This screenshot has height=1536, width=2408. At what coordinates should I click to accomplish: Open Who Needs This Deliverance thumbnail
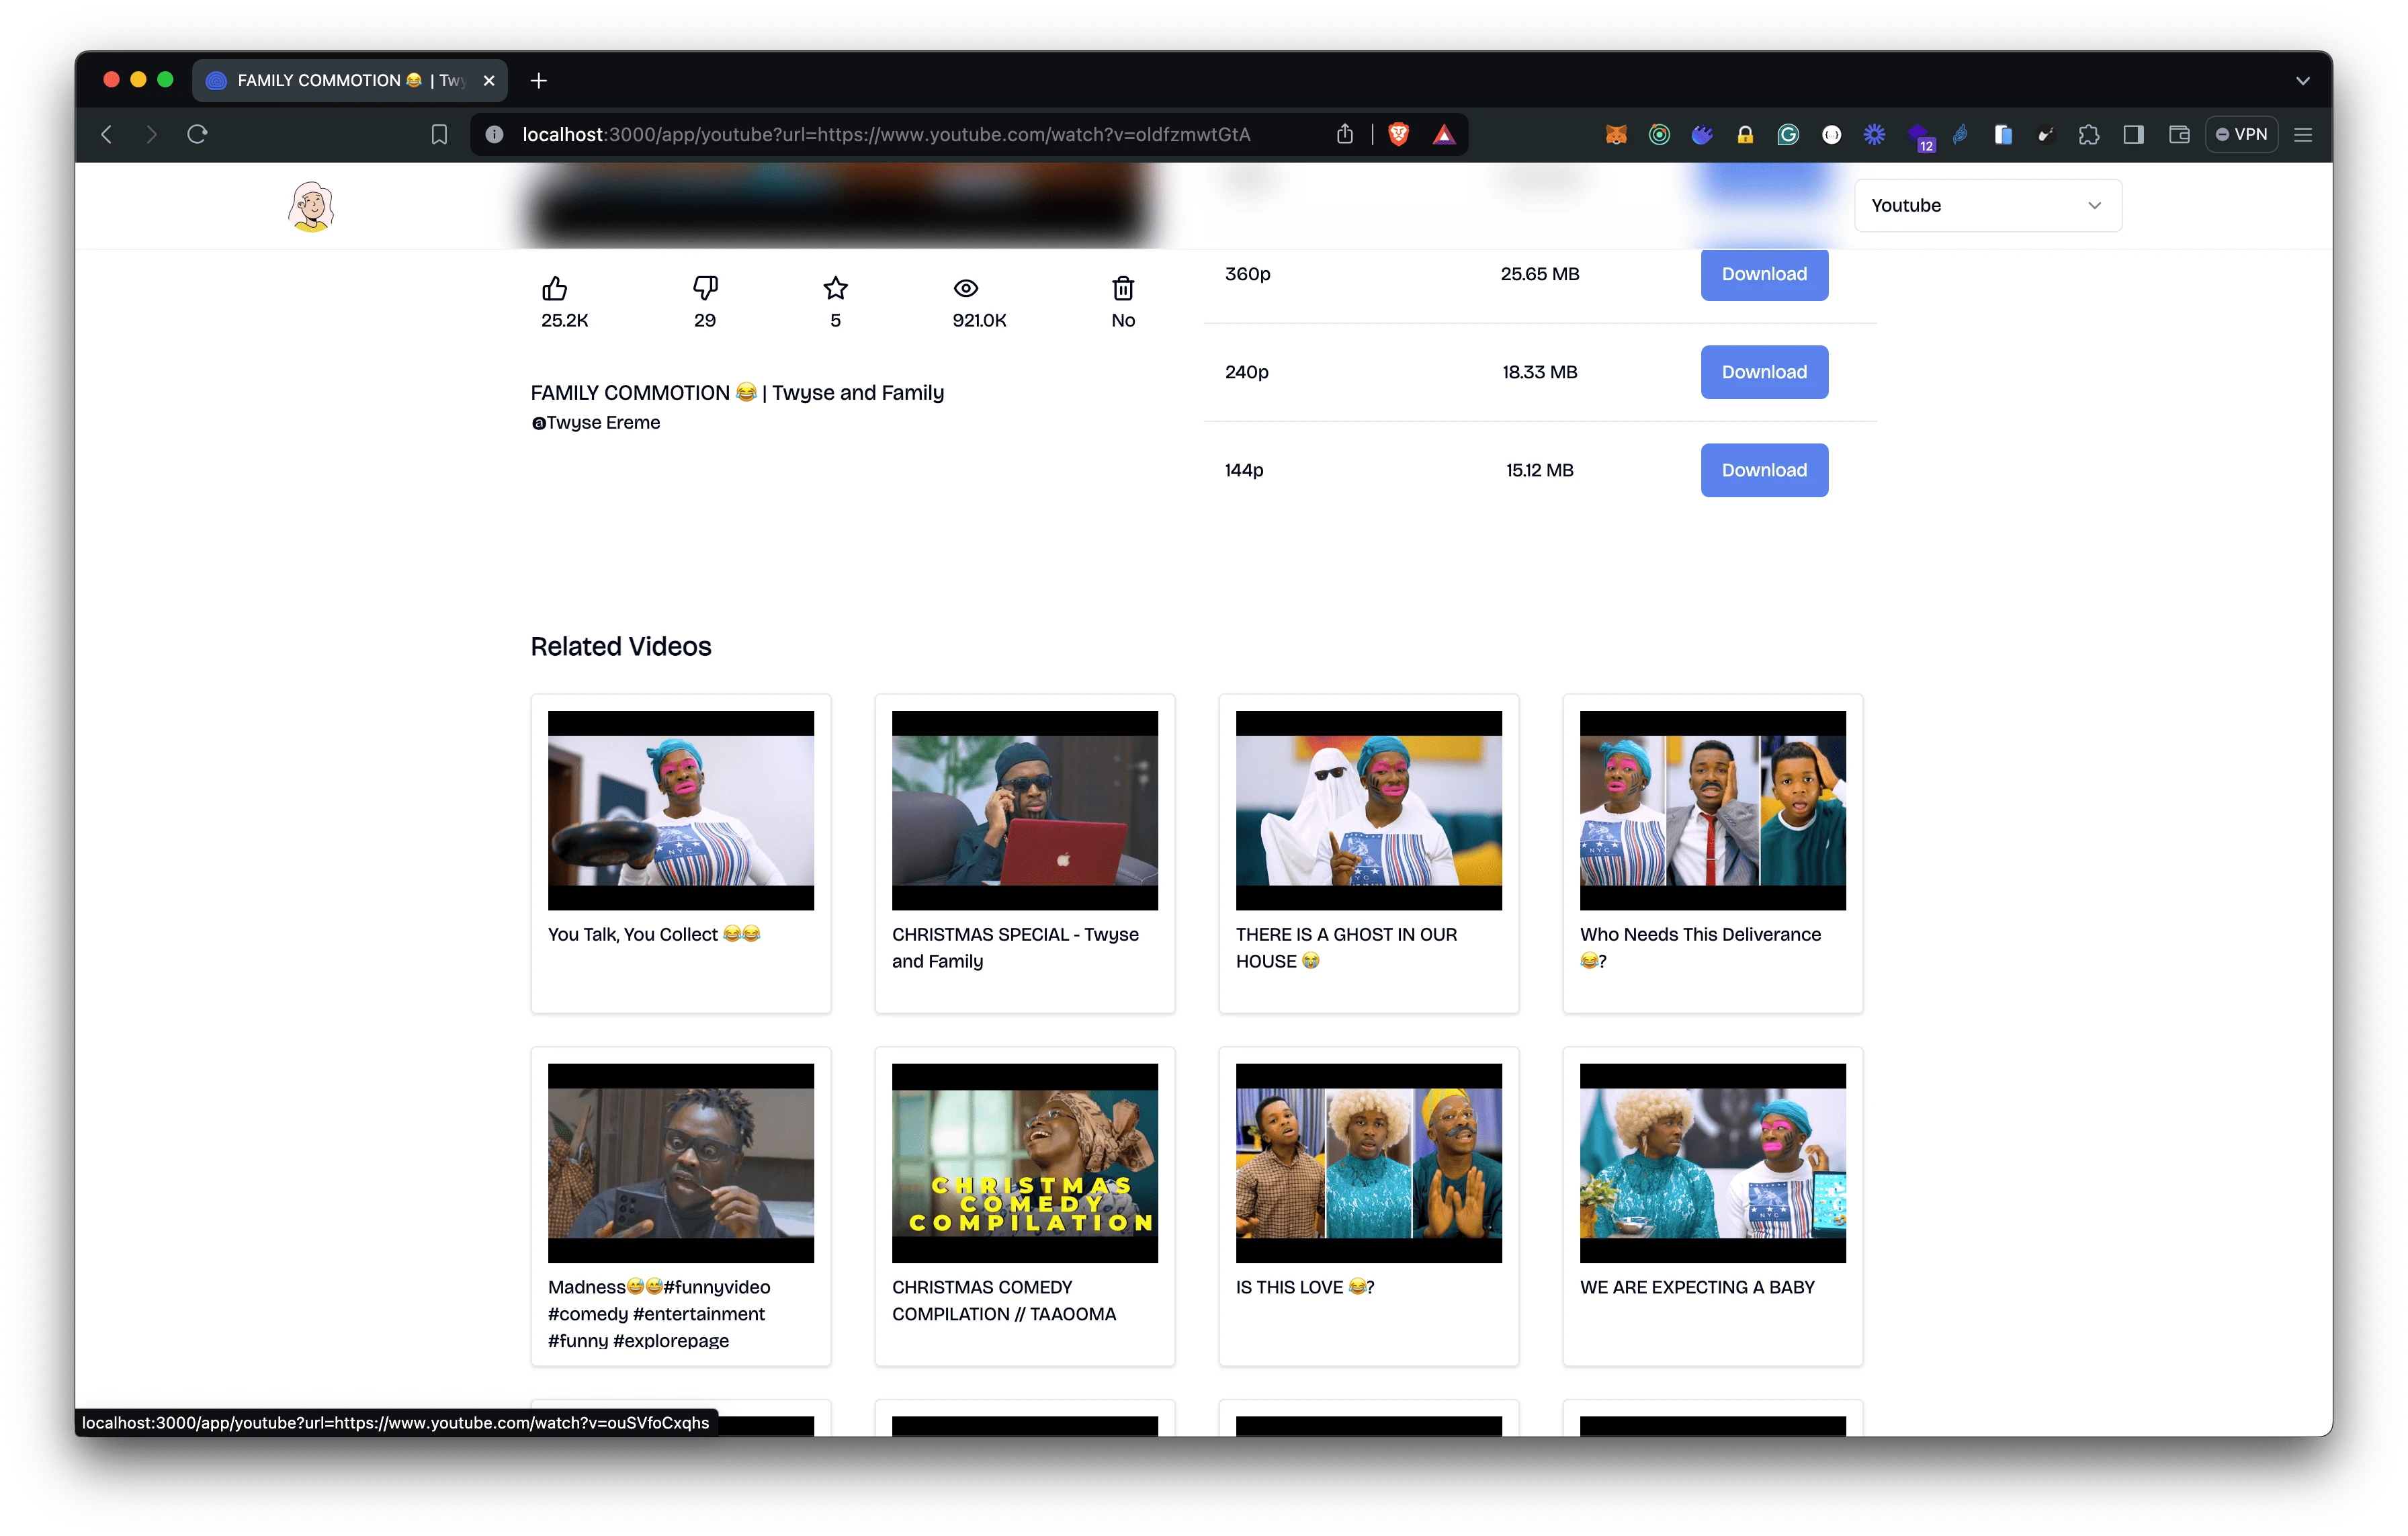pos(1712,810)
